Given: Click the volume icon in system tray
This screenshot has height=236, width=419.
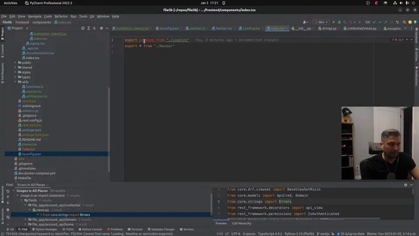Looking at the screenshot, I should (401, 3).
